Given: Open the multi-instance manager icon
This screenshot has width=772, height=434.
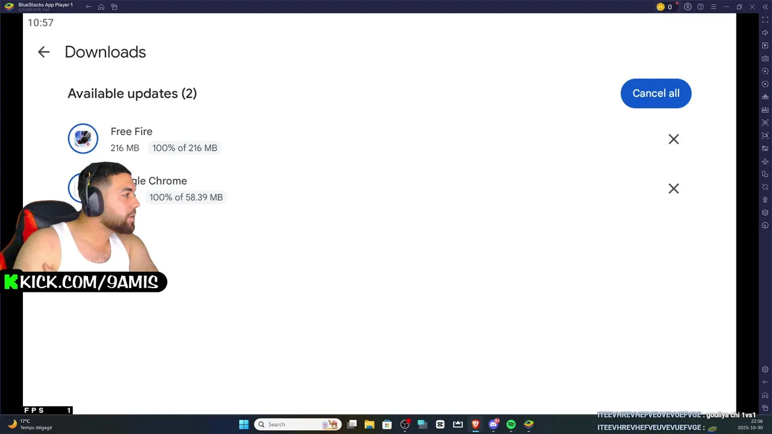Looking at the screenshot, I should pyautogui.click(x=765, y=97).
